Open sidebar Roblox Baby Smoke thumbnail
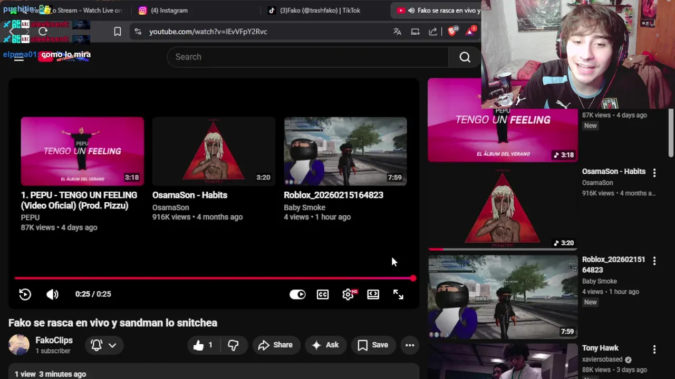The image size is (675, 379). 503,297
